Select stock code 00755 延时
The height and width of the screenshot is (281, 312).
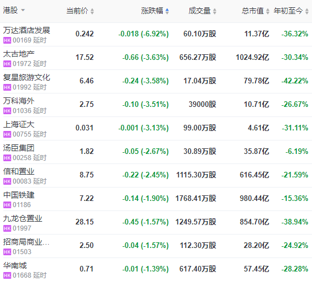pos(30,134)
